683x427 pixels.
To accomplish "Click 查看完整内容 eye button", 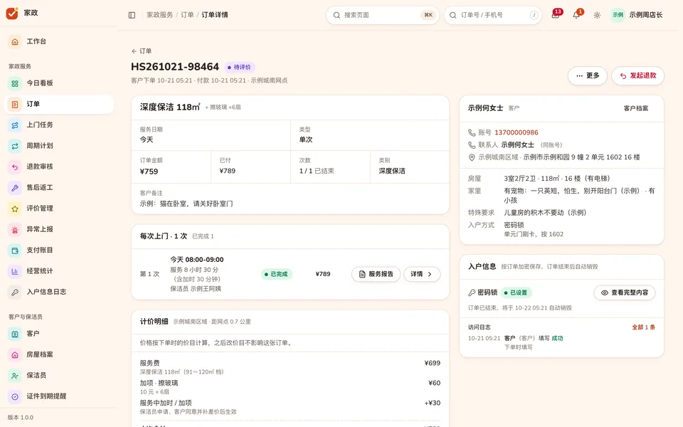I will click(624, 292).
